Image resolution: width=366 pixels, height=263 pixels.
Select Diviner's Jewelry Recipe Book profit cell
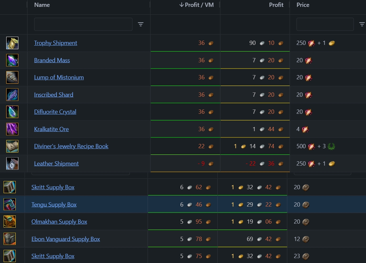click(x=255, y=146)
